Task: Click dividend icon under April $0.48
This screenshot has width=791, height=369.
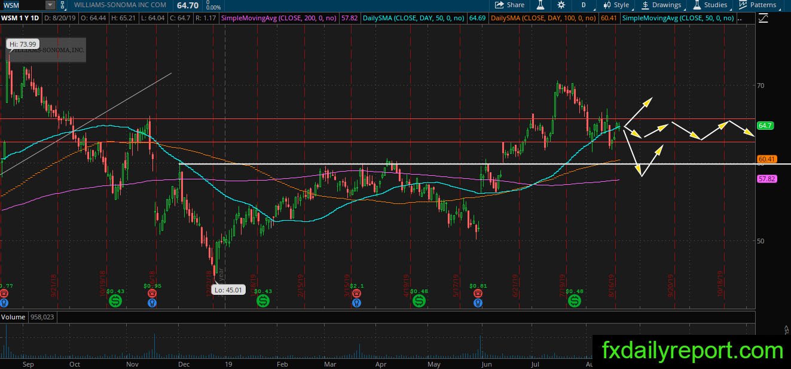Action: (418, 301)
